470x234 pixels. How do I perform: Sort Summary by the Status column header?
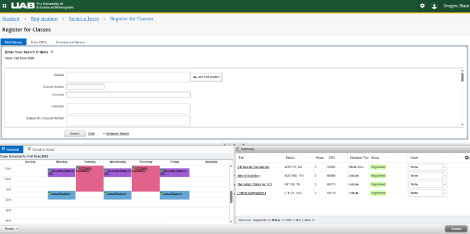[375, 158]
